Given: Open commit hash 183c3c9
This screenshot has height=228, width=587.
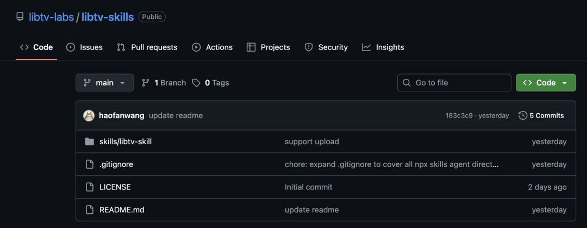Looking at the screenshot, I should 459,115.
